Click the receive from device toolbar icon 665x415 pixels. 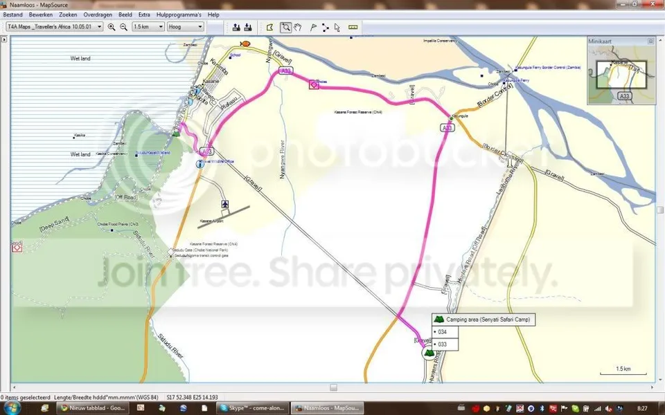(248, 27)
